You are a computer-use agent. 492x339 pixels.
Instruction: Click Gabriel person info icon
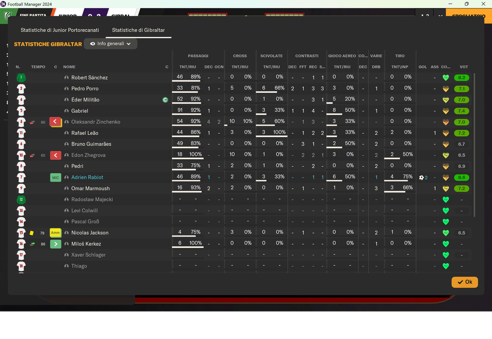[67, 111]
